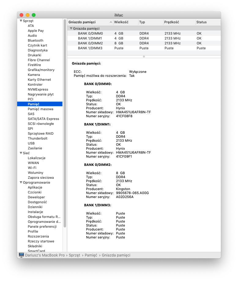The width and height of the screenshot is (238, 281).
Task: Click the yellow minimize window button
Action: [x=28, y=15]
